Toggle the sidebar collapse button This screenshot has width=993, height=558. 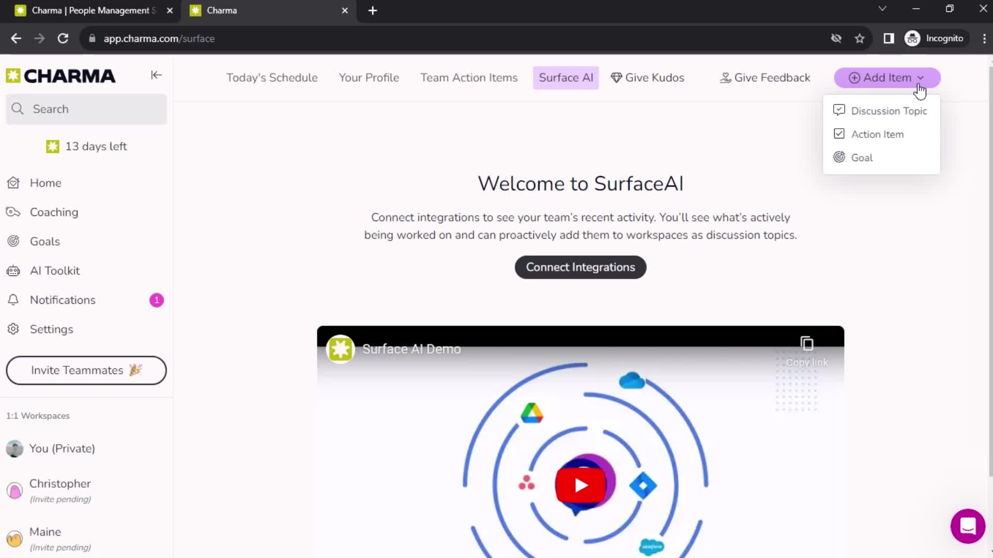[x=156, y=75]
